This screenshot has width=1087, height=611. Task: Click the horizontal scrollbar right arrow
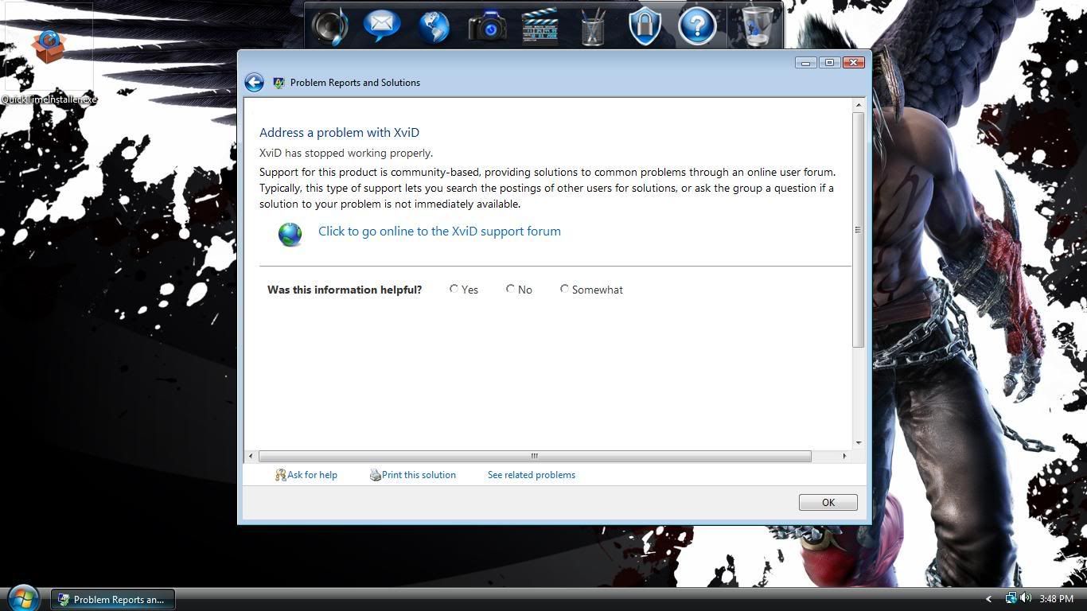[x=844, y=456]
